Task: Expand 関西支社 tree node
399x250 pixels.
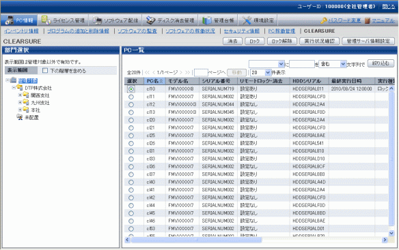Action: click(x=20, y=95)
